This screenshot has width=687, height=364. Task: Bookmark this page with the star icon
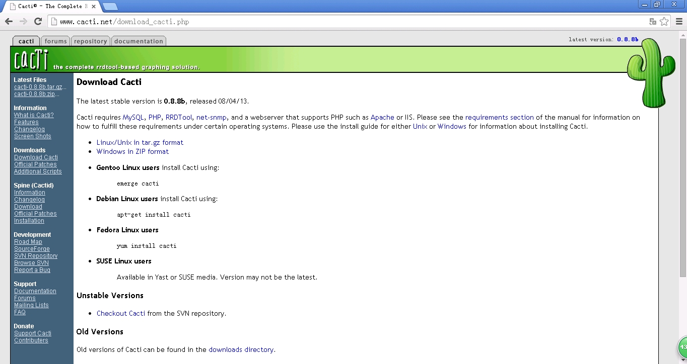point(664,22)
